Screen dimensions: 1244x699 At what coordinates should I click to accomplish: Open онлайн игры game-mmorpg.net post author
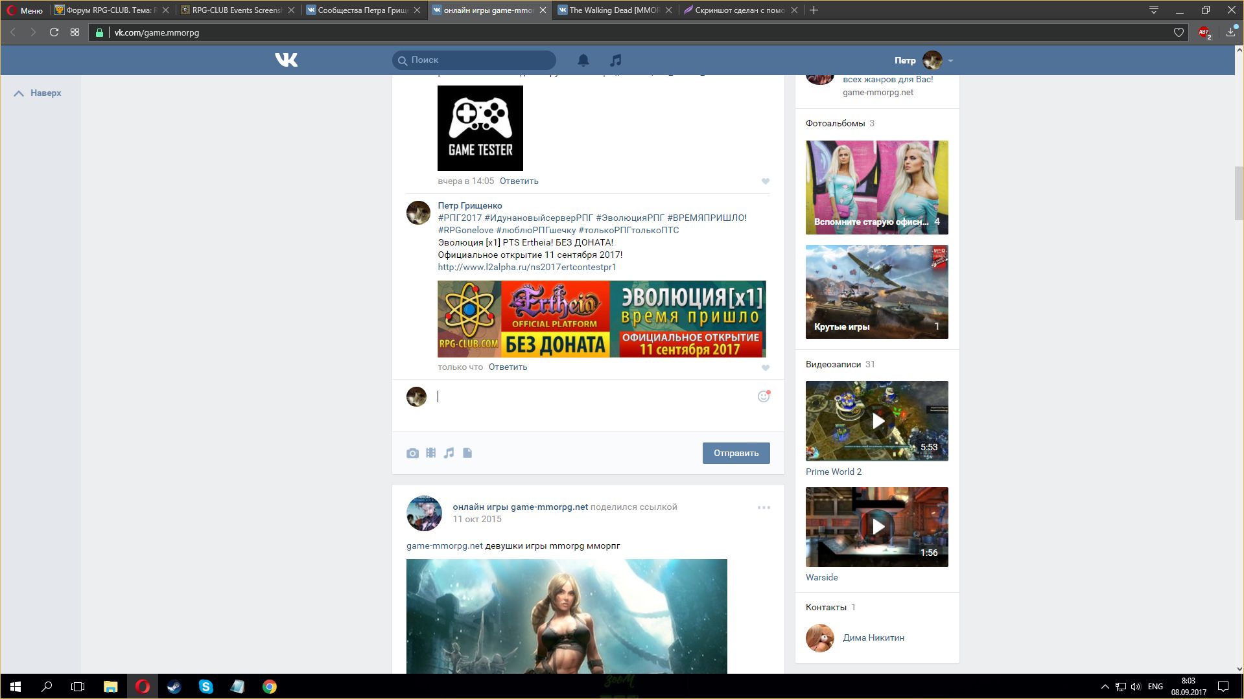point(520,507)
